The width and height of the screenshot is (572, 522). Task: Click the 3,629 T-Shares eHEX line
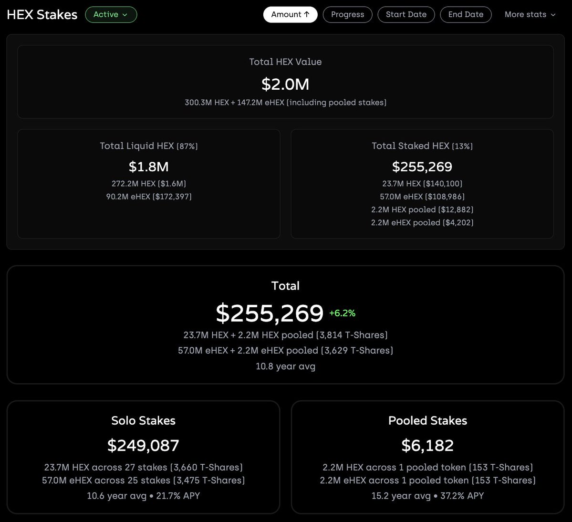(285, 351)
